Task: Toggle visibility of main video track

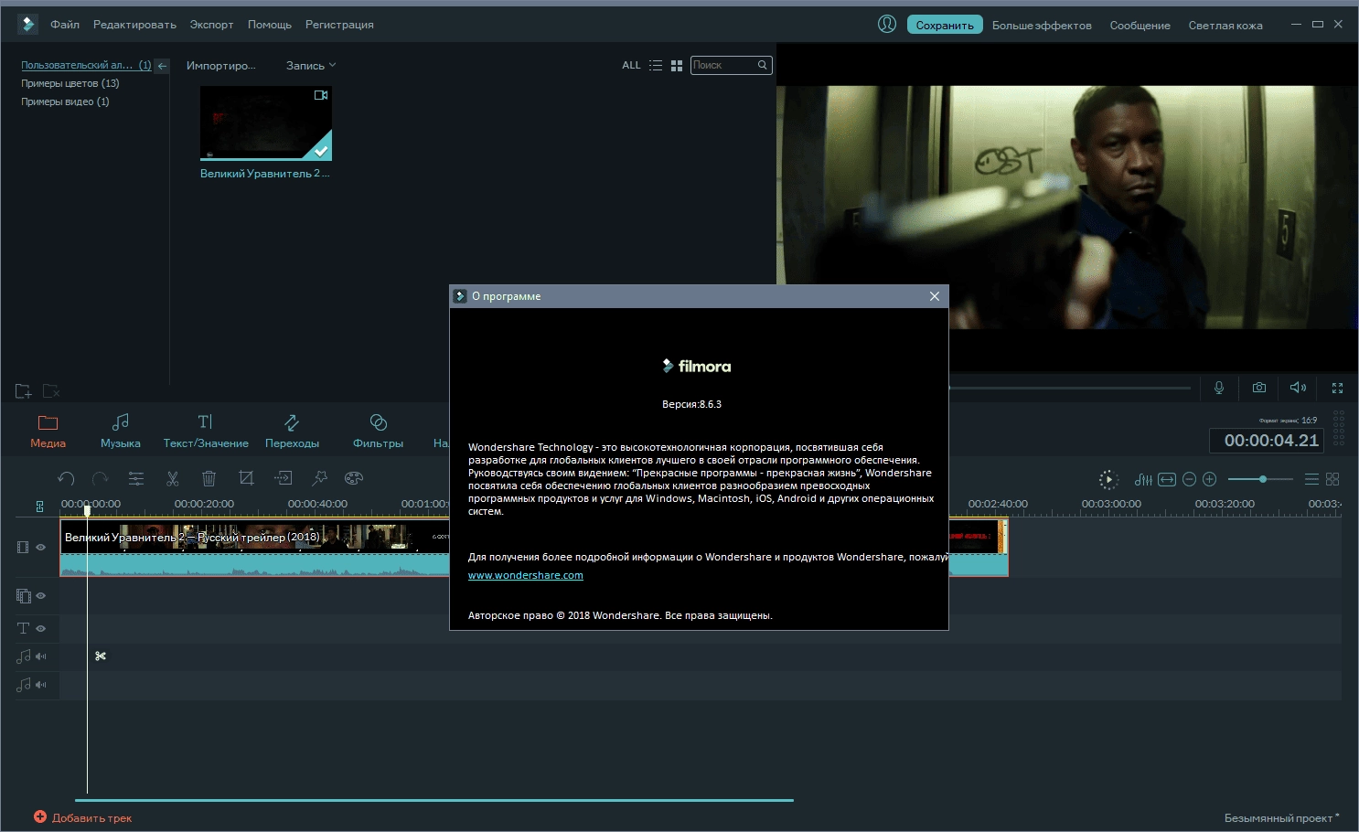Action: coord(40,547)
